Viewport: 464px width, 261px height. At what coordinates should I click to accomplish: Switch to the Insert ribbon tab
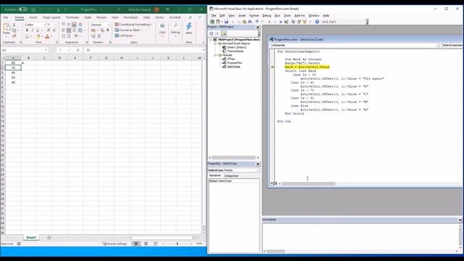click(x=33, y=17)
